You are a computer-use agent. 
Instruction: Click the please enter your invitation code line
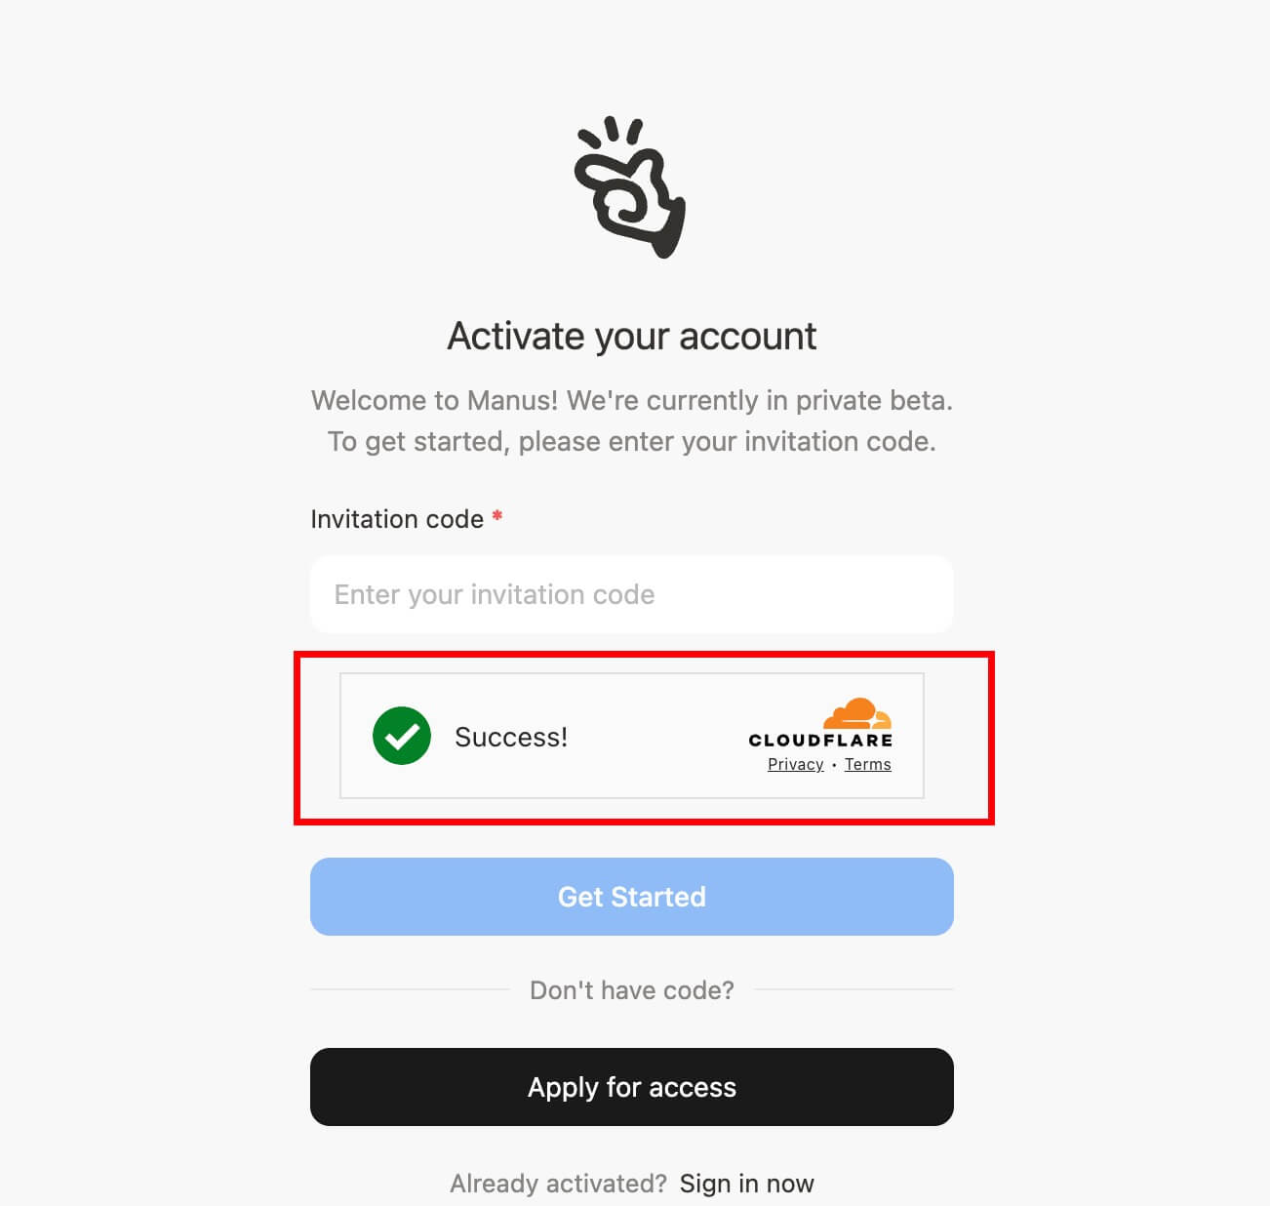point(632,442)
